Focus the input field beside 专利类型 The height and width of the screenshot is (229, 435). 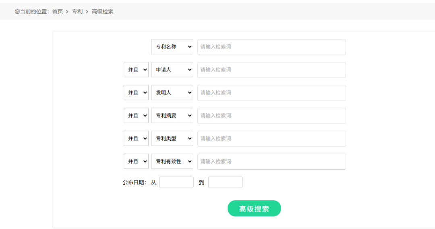(271, 139)
